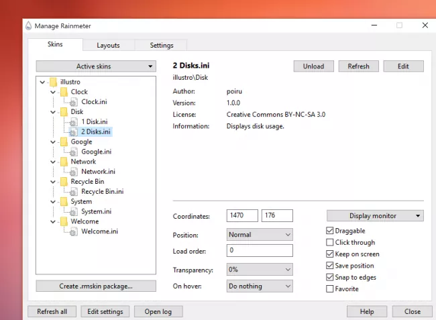Click the Google folder icon
This screenshot has width=436, height=320.
click(x=64, y=142)
